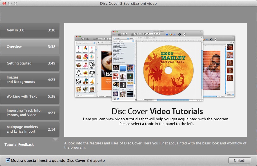Open the Tutorial Feedback link
Screen dimensions: 257x166
[x=19, y=145]
